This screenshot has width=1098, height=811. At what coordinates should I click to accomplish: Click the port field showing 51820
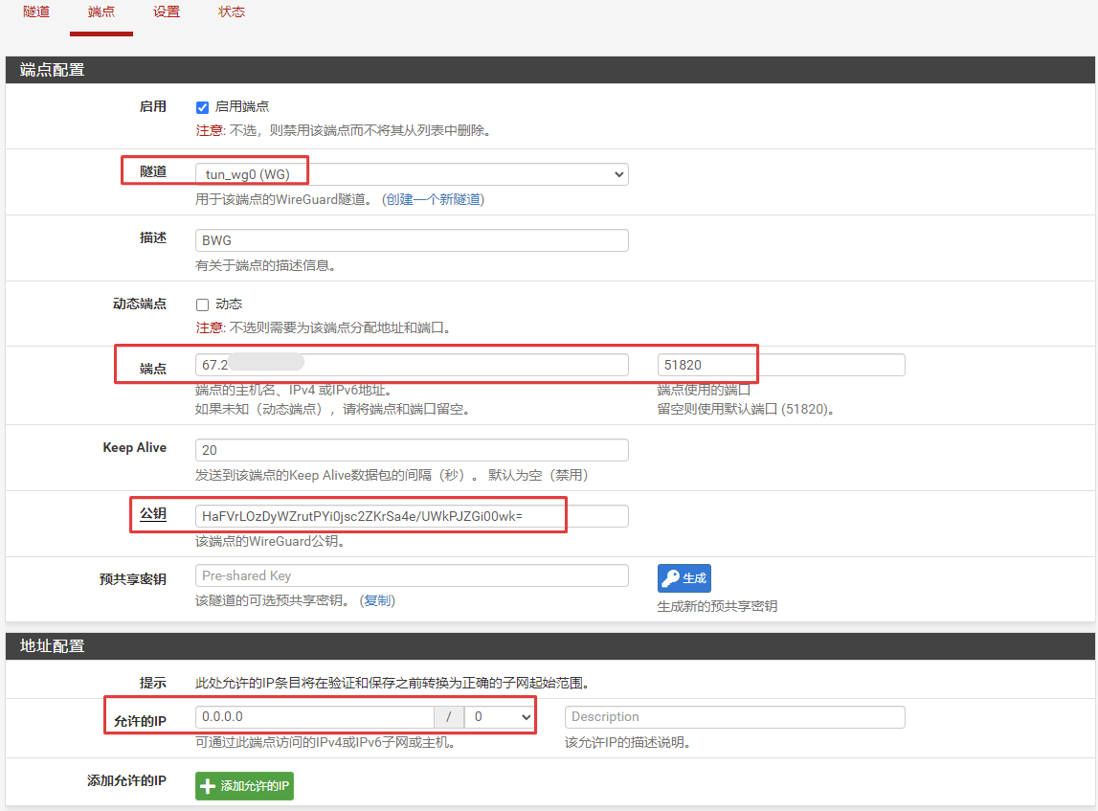780,365
